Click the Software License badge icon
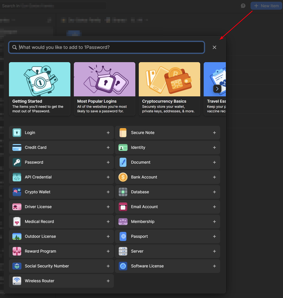 pyautogui.click(x=123, y=266)
